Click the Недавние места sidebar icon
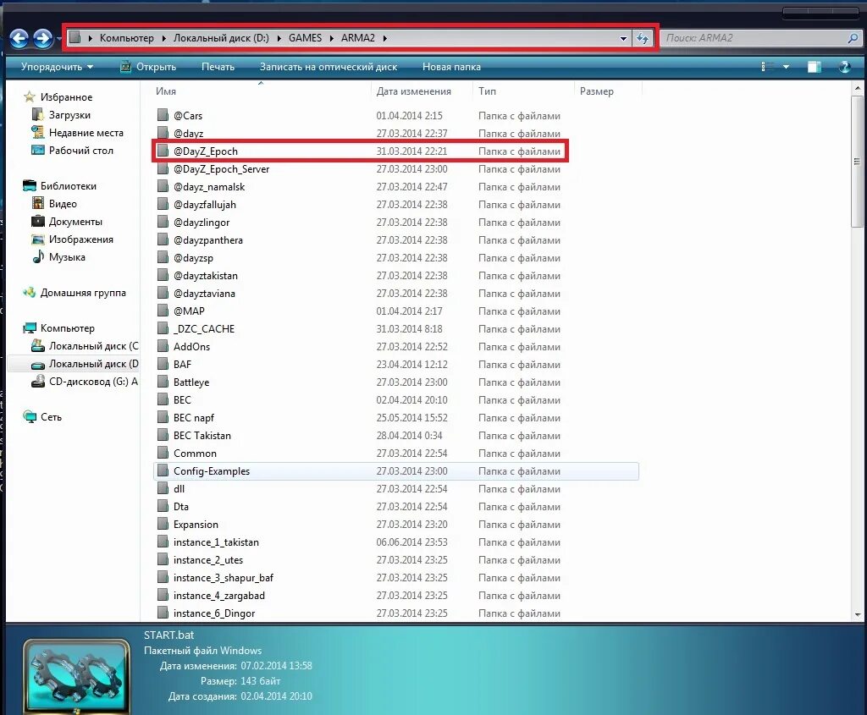Image resolution: width=867 pixels, height=715 pixels. (37, 132)
